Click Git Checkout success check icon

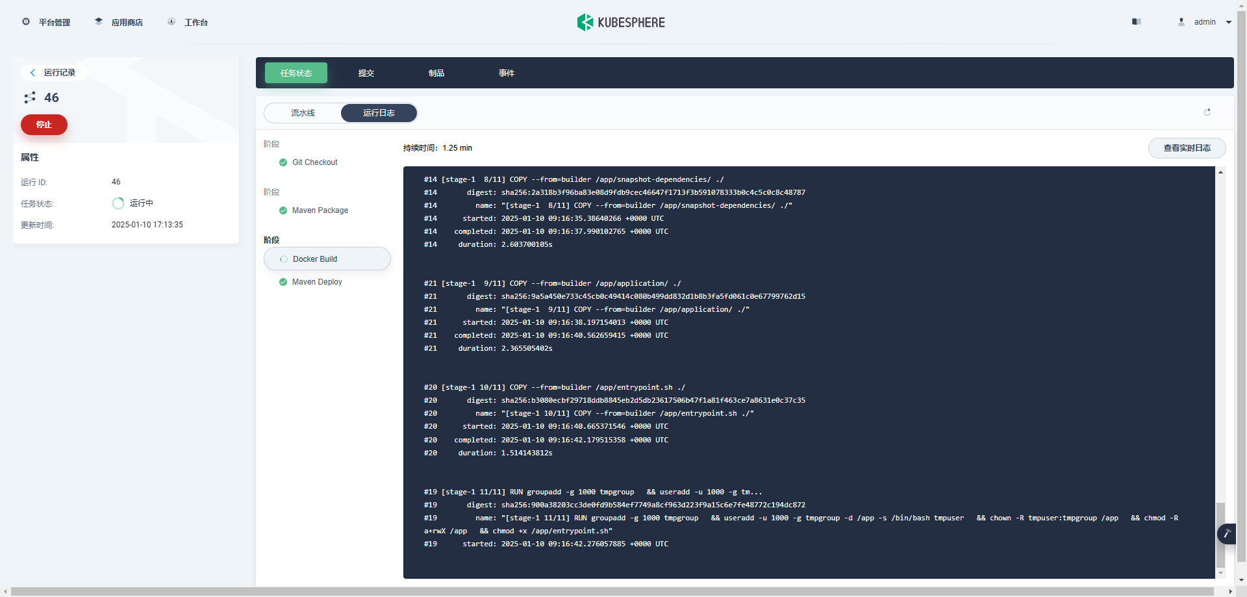pyautogui.click(x=283, y=162)
